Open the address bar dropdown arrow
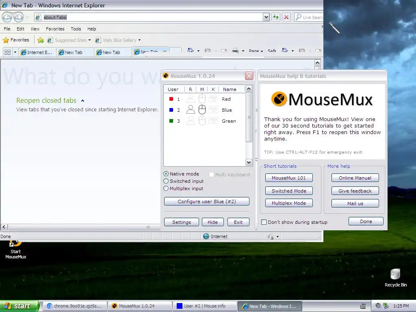416x312 pixels. [x=266, y=17]
